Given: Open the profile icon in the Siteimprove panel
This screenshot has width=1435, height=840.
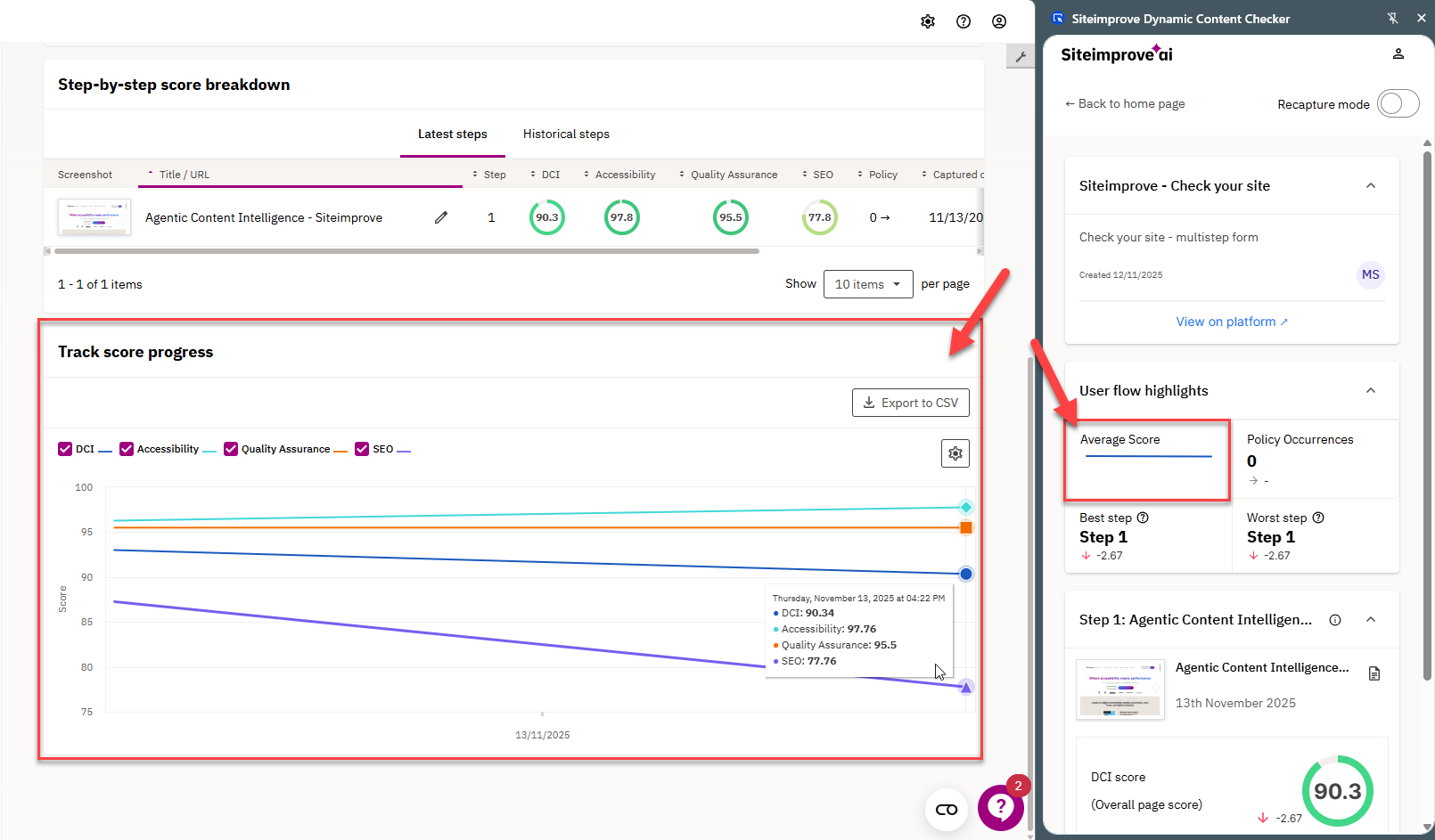Looking at the screenshot, I should tap(1398, 54).
